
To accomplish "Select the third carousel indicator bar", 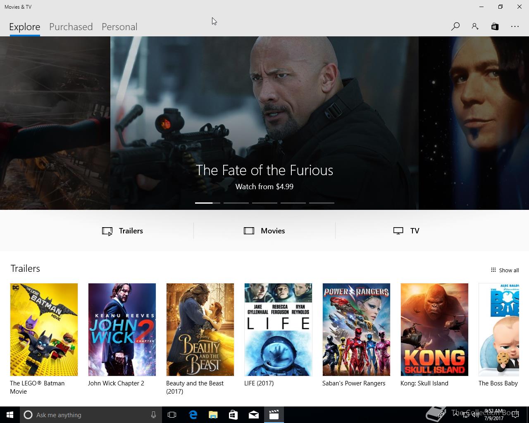I will [264, 203].
